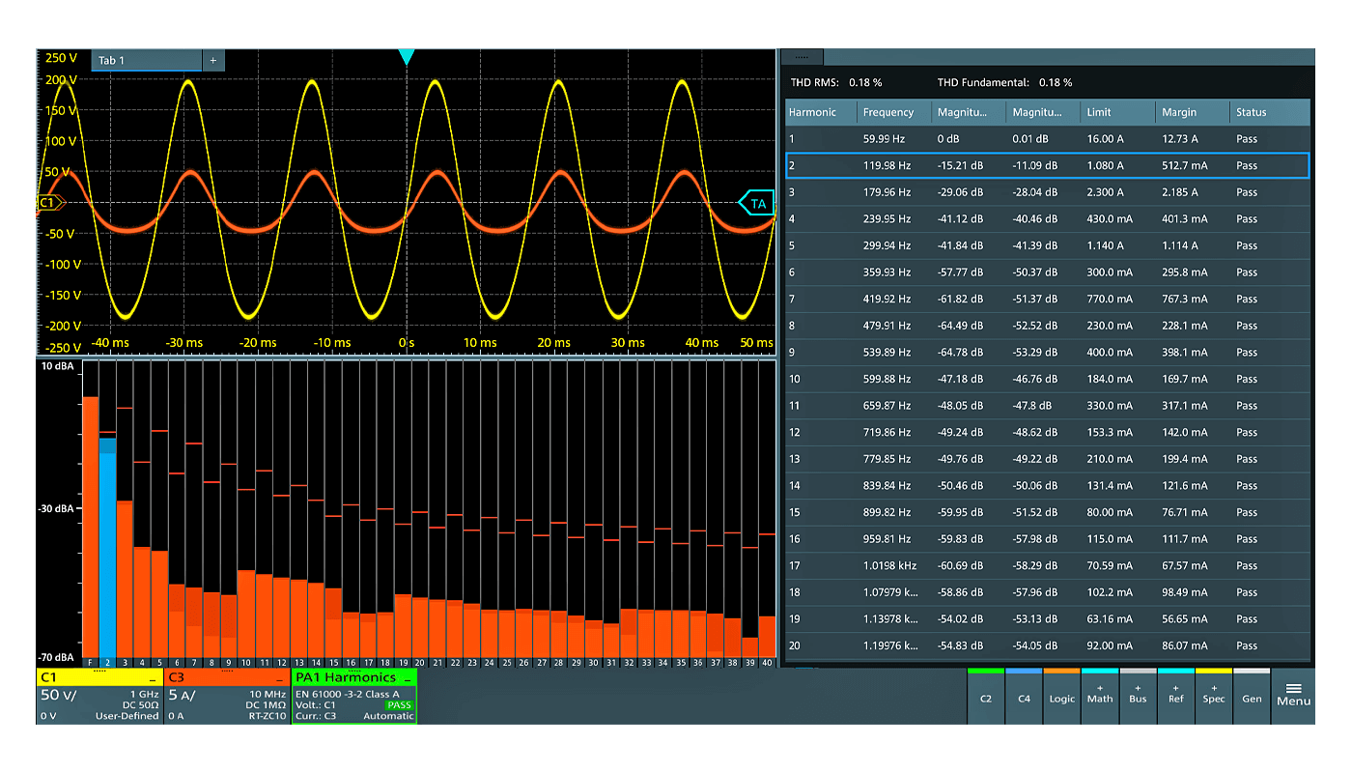Select harmonic row 1 at 59.99 Hz
This screenshot has height=773, width=1352.
[x=1047, y=138]
